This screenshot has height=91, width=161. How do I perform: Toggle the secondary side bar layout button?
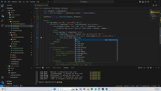[145, 2]
